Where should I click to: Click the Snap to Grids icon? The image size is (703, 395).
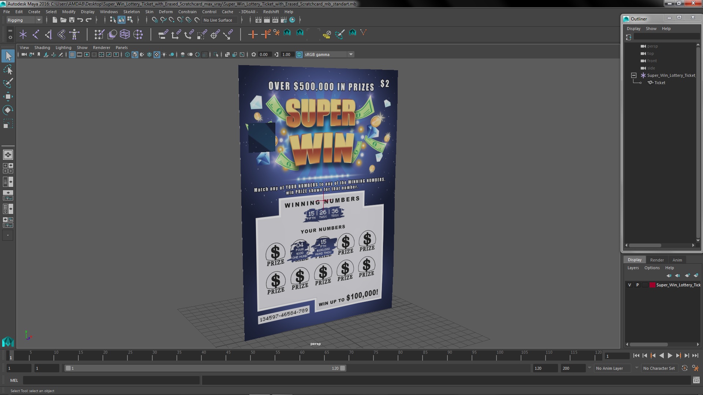click(155, 20)
